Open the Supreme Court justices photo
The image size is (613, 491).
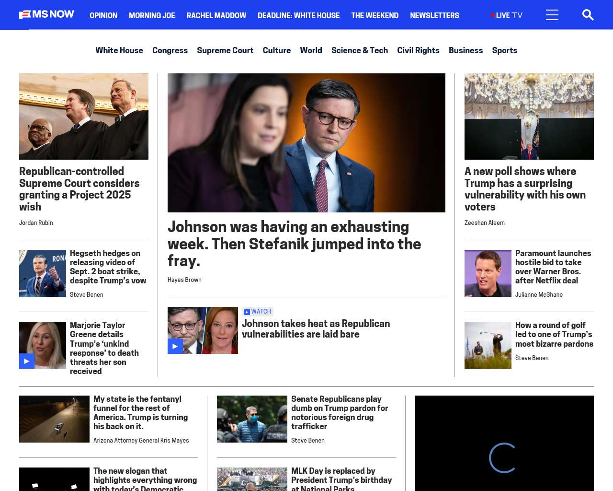[x=84, y=117]
